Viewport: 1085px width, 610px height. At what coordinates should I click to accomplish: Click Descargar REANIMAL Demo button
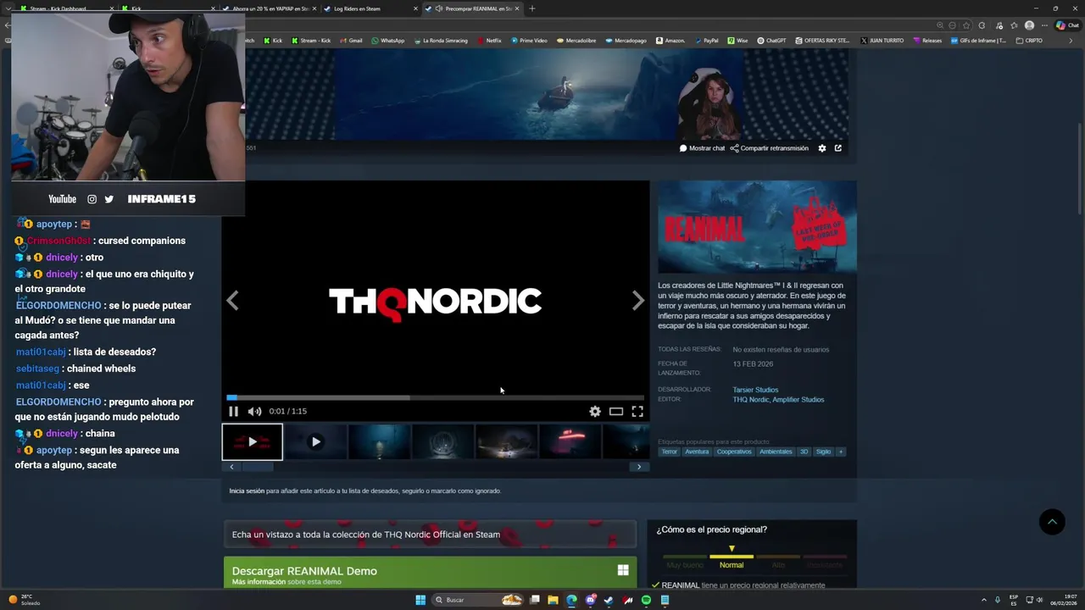[x=430, y=573]
